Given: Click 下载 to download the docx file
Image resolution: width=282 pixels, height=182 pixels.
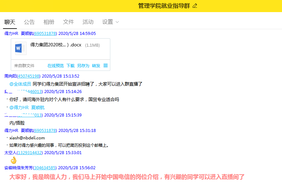Looking at the screenshot, I should [x=70, y=66].
